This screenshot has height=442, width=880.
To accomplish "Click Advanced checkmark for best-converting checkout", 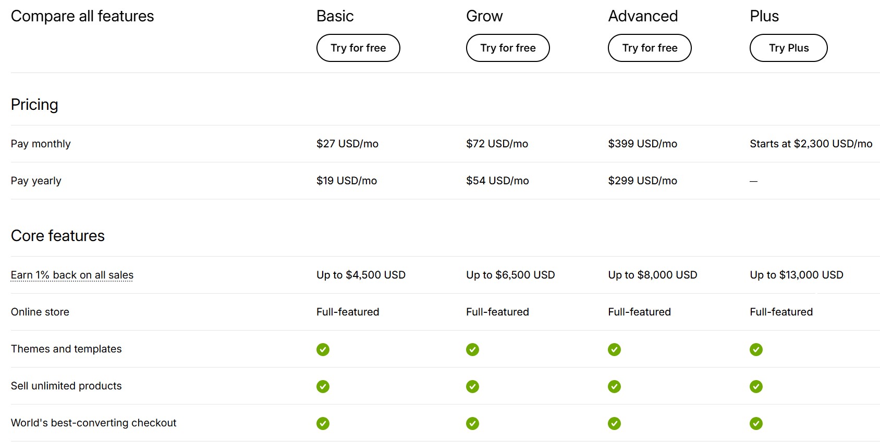I will click(x=614, y=423).
